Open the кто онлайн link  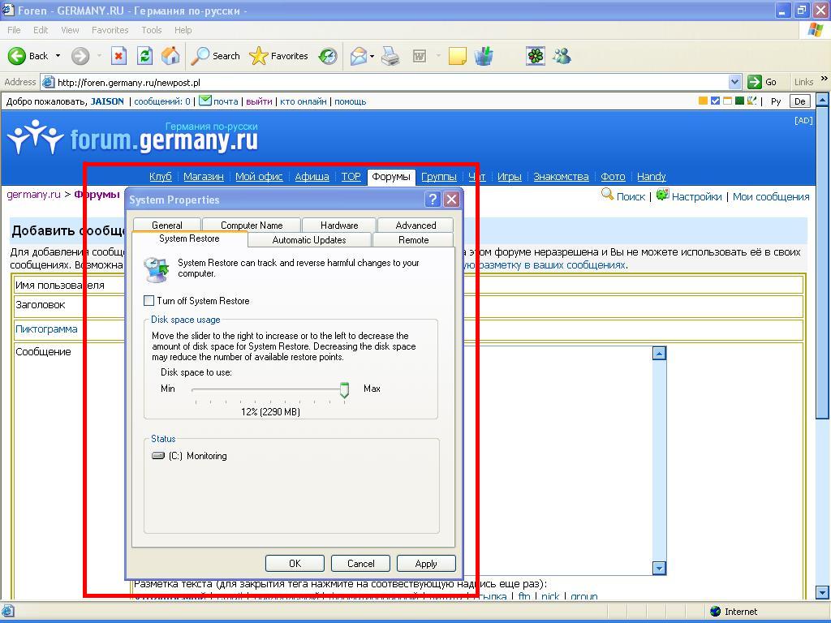click(x=304, y=101)
